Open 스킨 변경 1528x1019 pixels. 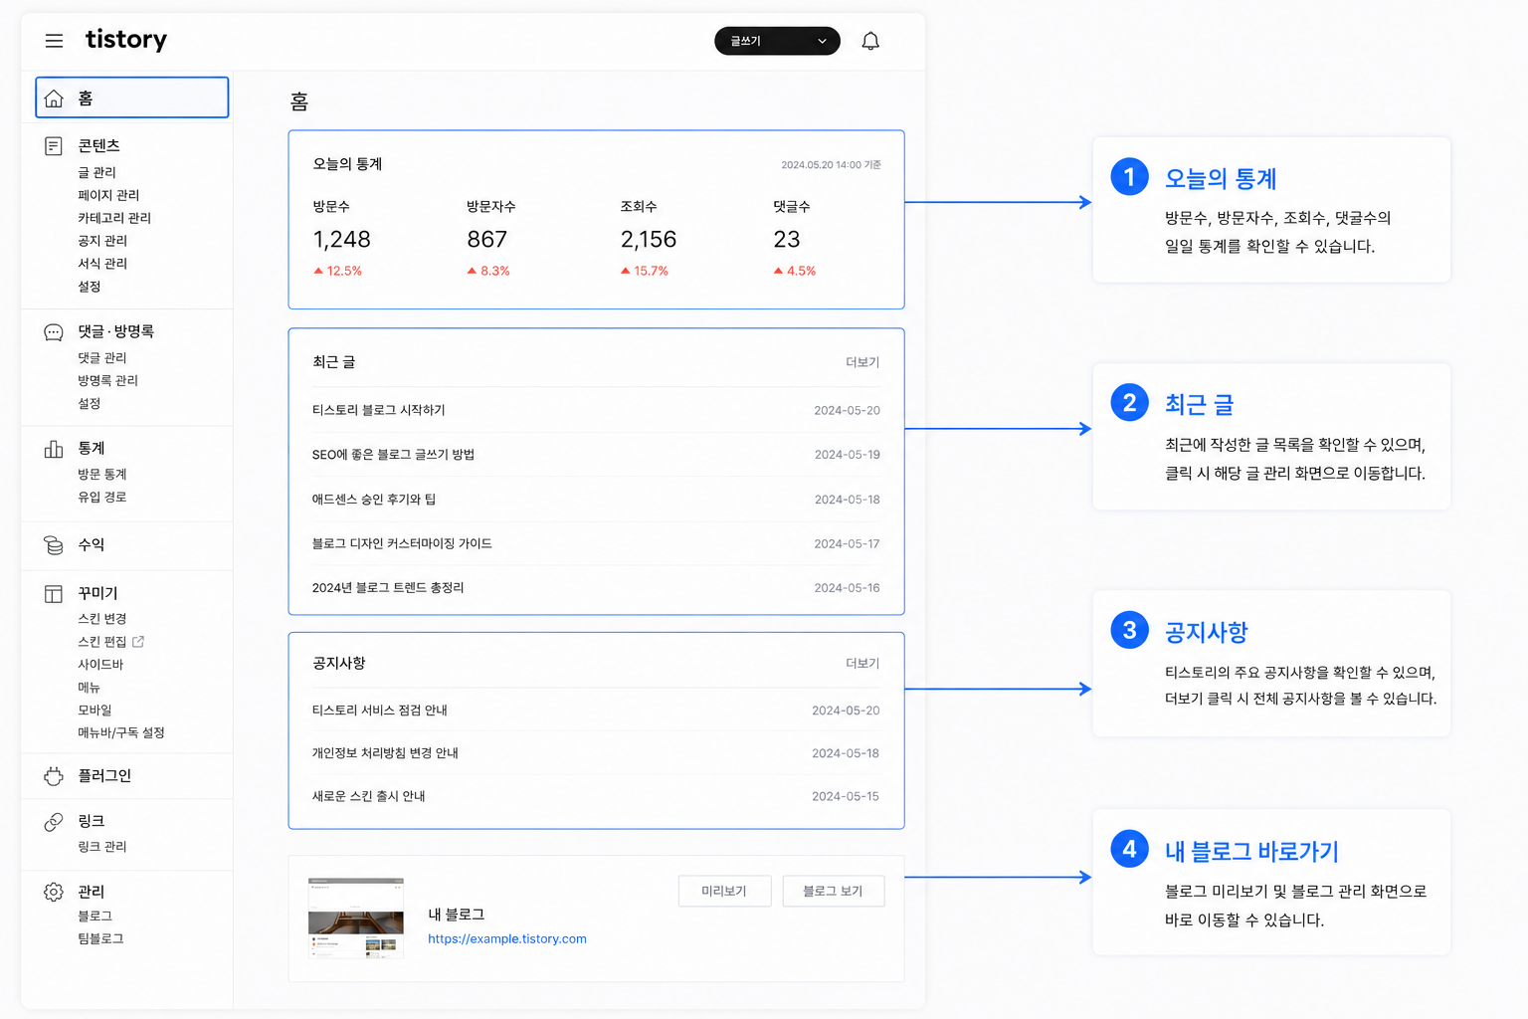[102, 619]
